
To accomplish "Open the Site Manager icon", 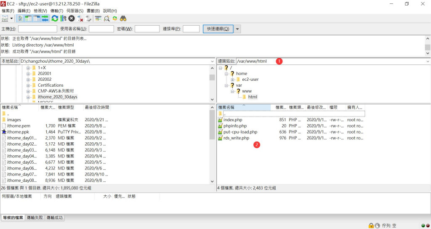I will point(5,19).
